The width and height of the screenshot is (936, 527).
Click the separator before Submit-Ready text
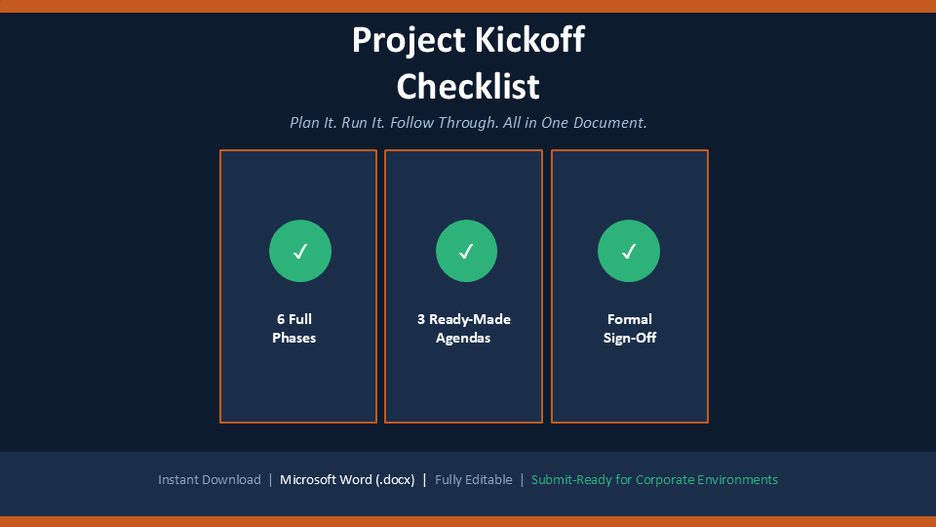click(522, 480)
